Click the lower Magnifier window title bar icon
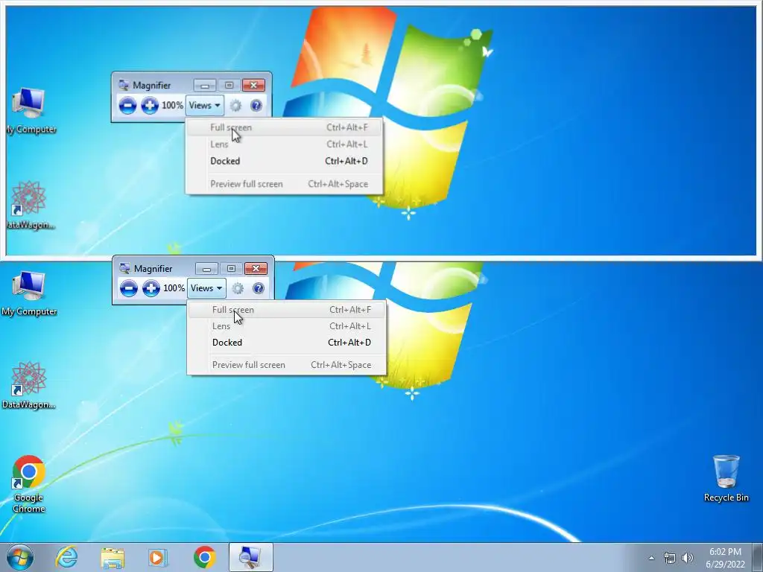This screenshot has height=572, width=763. (124, 268)
